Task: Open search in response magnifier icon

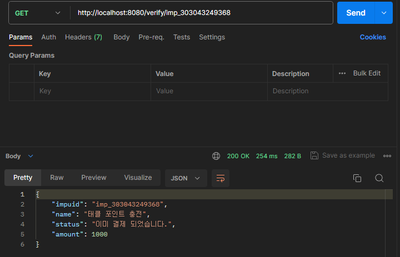Action: click(379, 178)
